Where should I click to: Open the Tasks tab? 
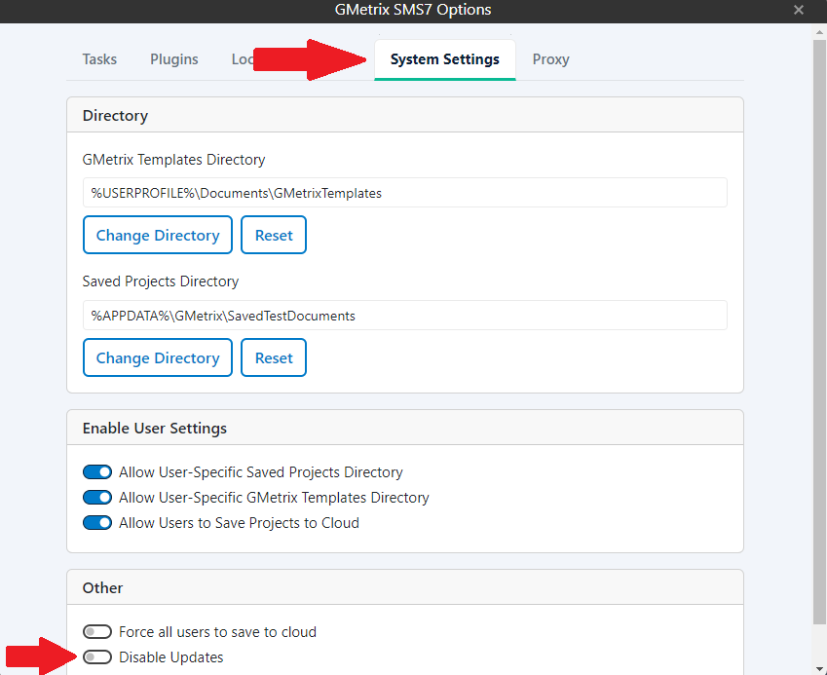click(99, 59)
